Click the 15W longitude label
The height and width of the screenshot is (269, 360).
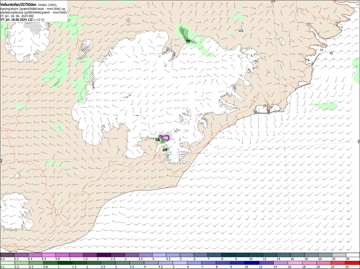click(x=273, y=1)
